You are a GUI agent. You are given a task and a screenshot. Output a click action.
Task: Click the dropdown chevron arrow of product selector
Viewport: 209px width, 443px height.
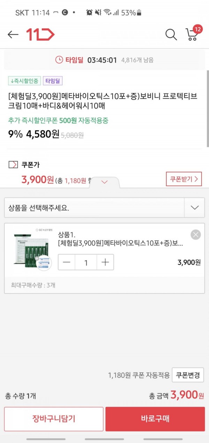point(195,208)
